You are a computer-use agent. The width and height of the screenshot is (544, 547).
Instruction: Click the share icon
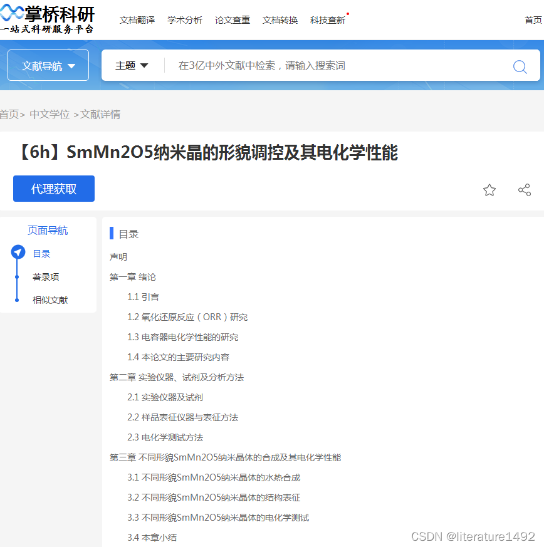pyautogui.click(x=525, y=190)
